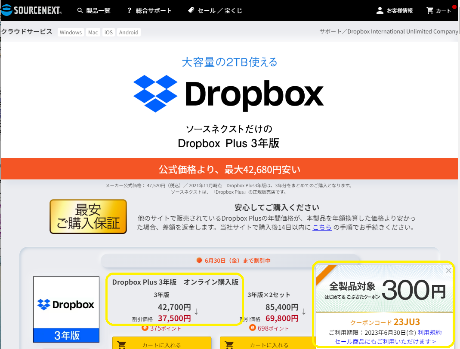Select the Android platform tag
Image resolution: width=460 pixels, height=349 pixels.
pos(129,32)
